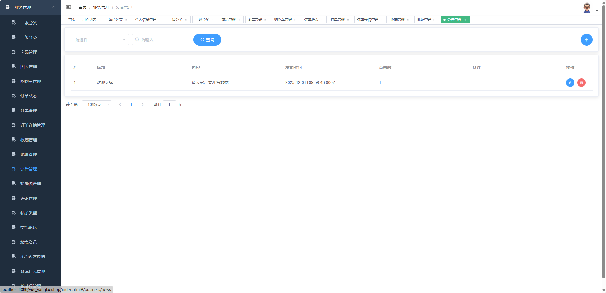The image size is (606, 293).
Task: Click the blue plus add announcement button
Action: (x=586, y=40)
